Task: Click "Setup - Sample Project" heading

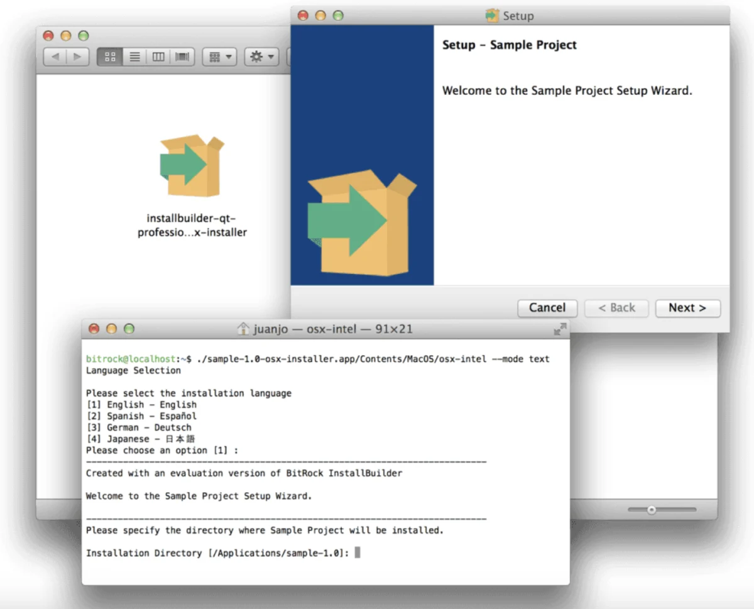Action: [510, 45]
